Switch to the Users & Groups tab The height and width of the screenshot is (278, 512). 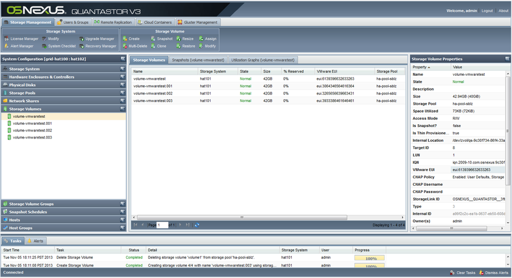click(73, 22)
